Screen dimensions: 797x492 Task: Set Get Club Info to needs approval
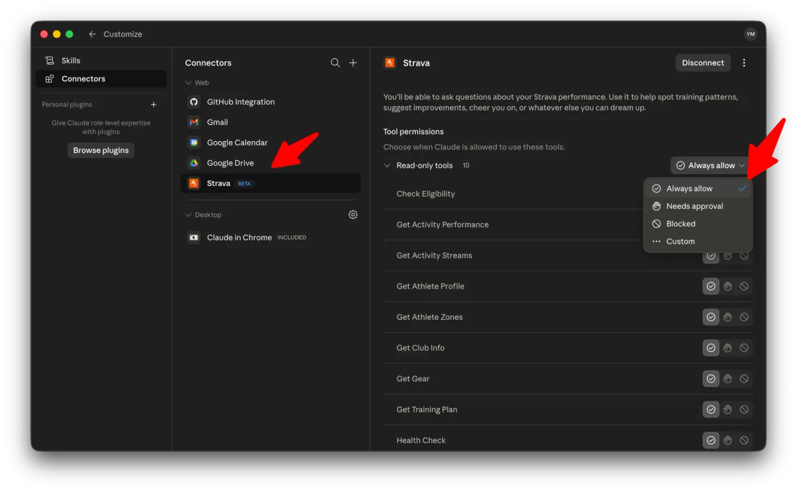click(x=728, y=348)
